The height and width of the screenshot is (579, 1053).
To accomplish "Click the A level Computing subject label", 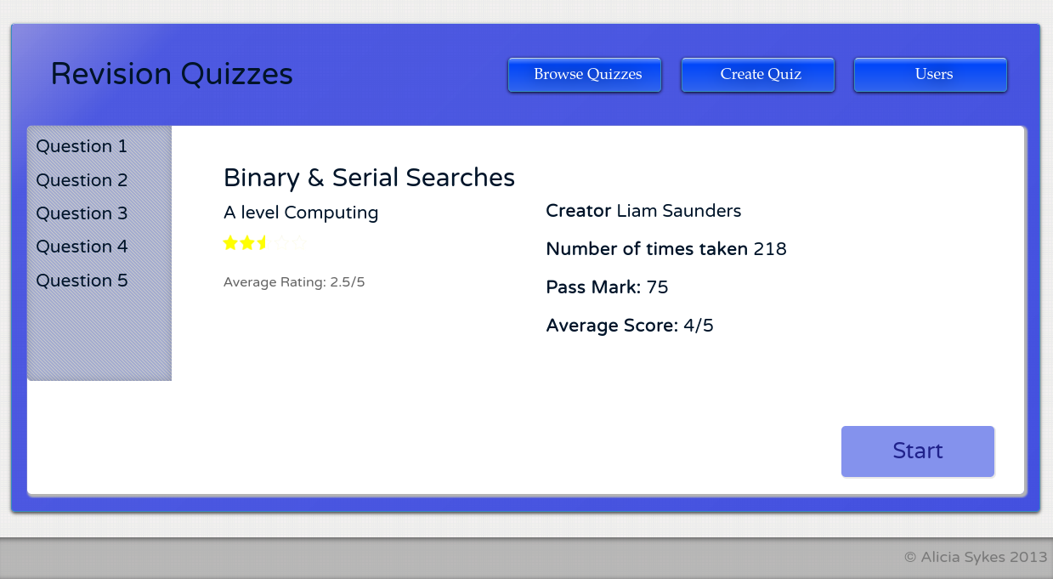I will coord(300,213).
